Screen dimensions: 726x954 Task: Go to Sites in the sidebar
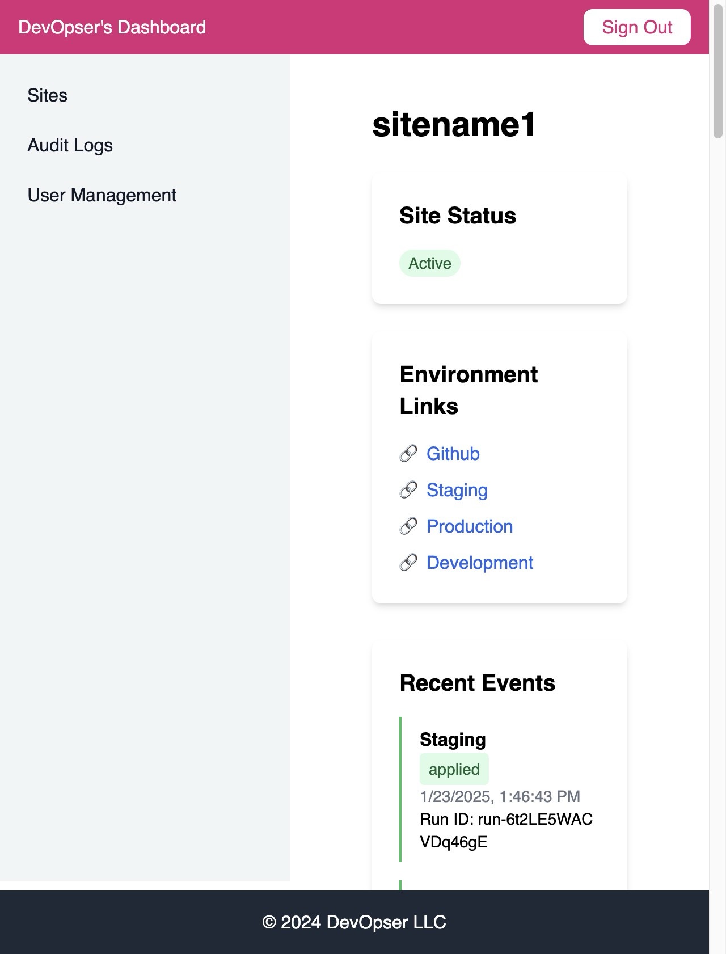(48, 95)
